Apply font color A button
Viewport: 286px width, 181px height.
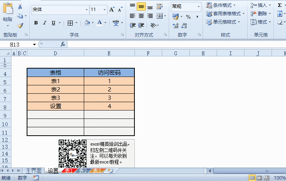click(x=99, y=22)
